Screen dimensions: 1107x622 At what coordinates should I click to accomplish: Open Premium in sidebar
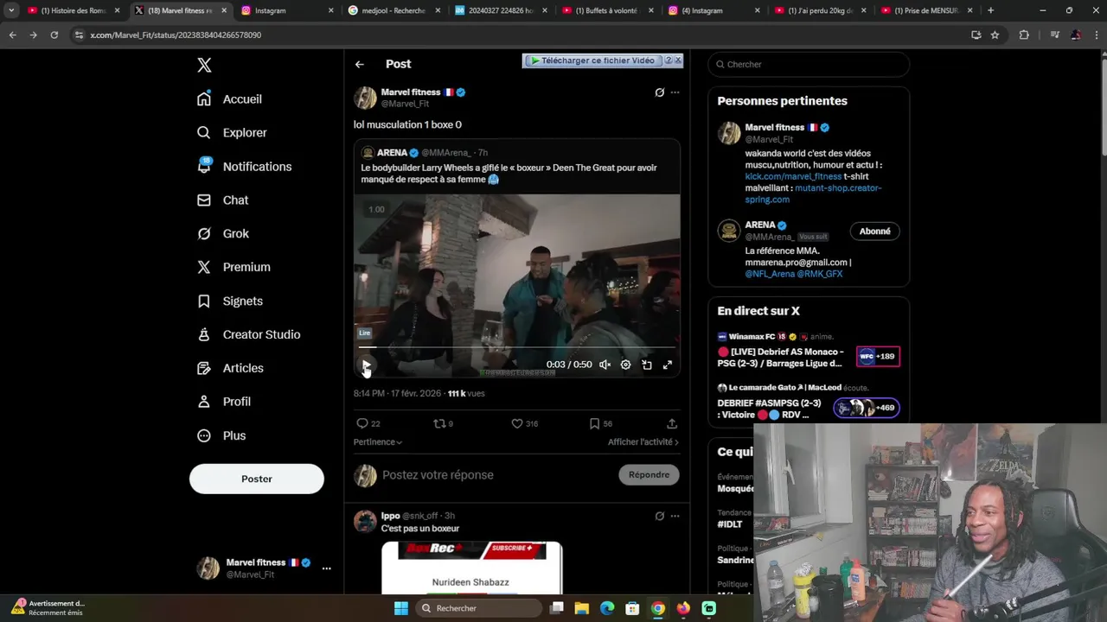(x=234, y=267)
